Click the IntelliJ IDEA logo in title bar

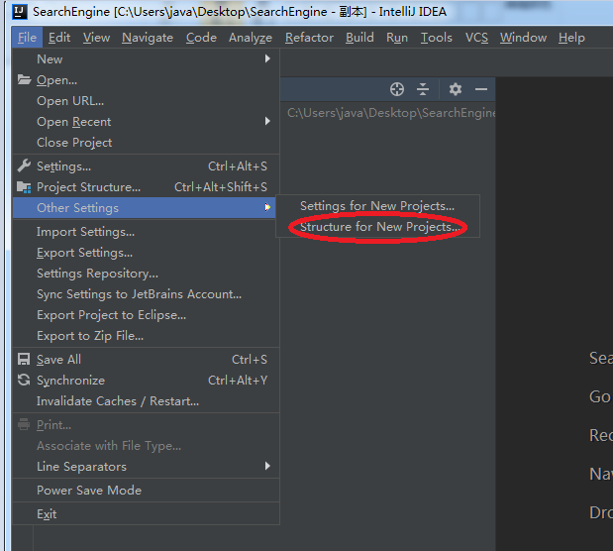point(20,12)
